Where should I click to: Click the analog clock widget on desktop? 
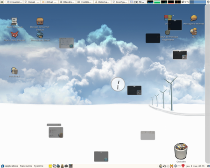click(118, 84)
